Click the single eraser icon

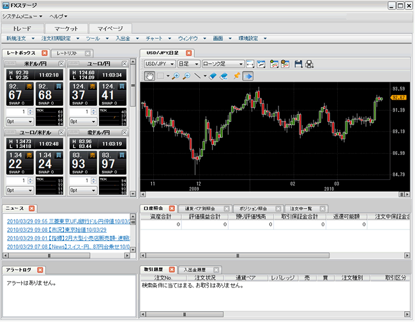click(213, 76)
